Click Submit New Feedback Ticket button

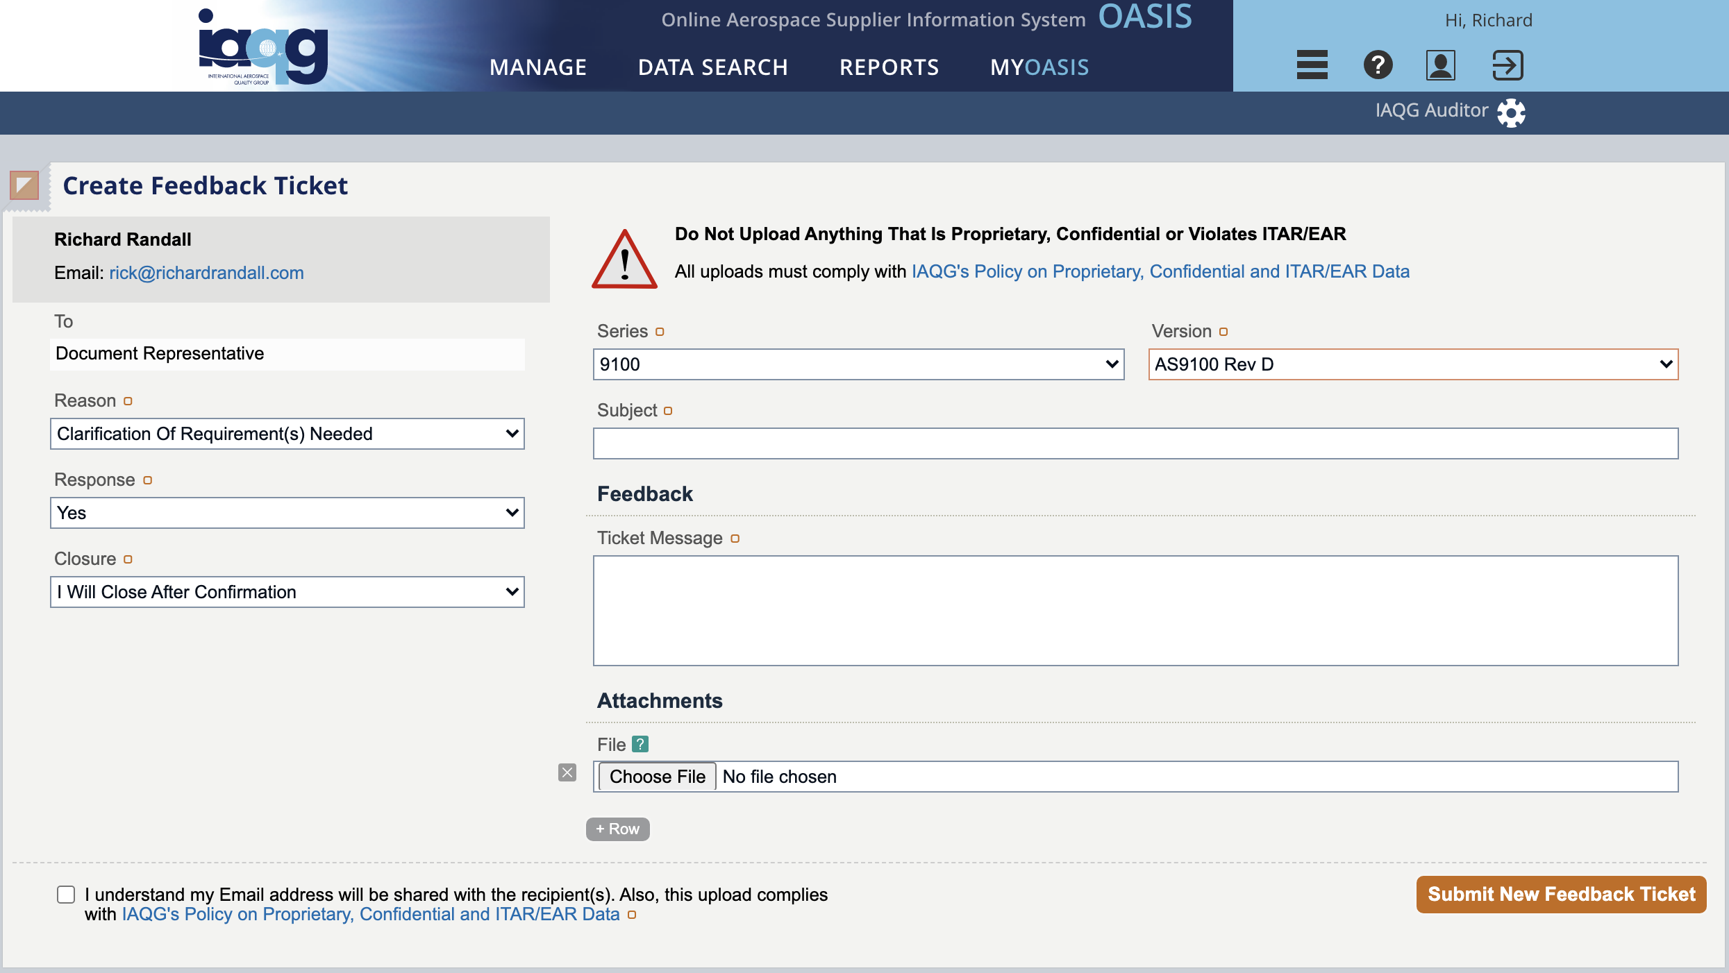1561,894
